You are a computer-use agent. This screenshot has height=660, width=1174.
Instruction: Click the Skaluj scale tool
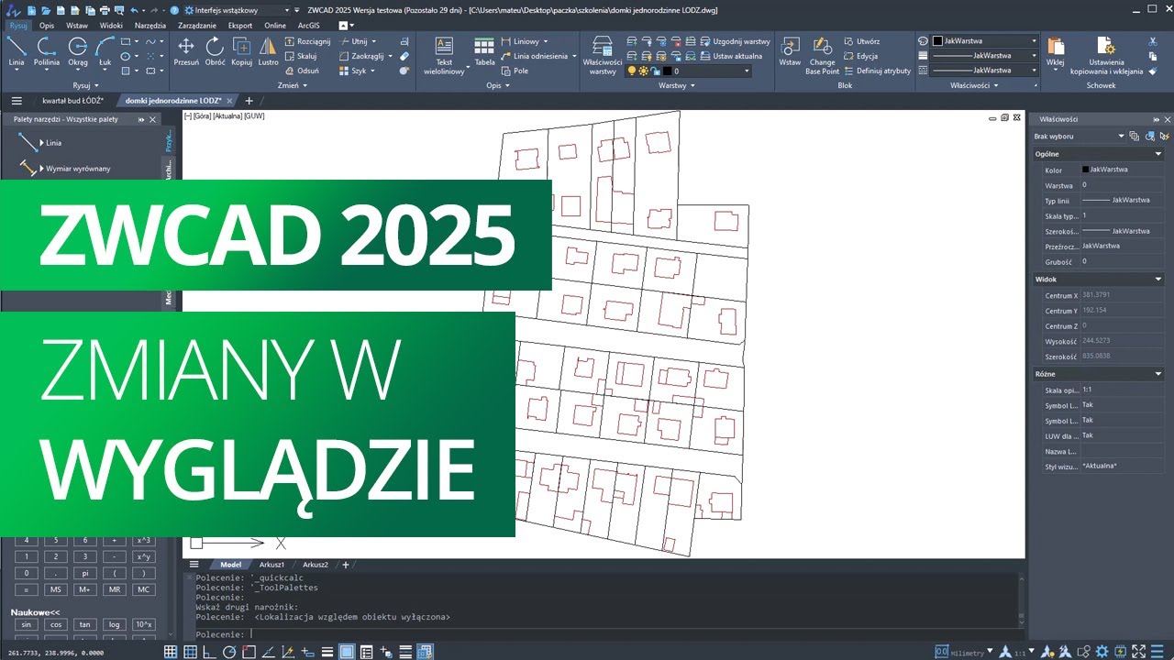click(300, 56)
